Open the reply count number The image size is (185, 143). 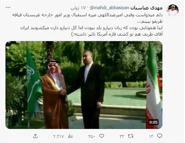pos(151,136)
